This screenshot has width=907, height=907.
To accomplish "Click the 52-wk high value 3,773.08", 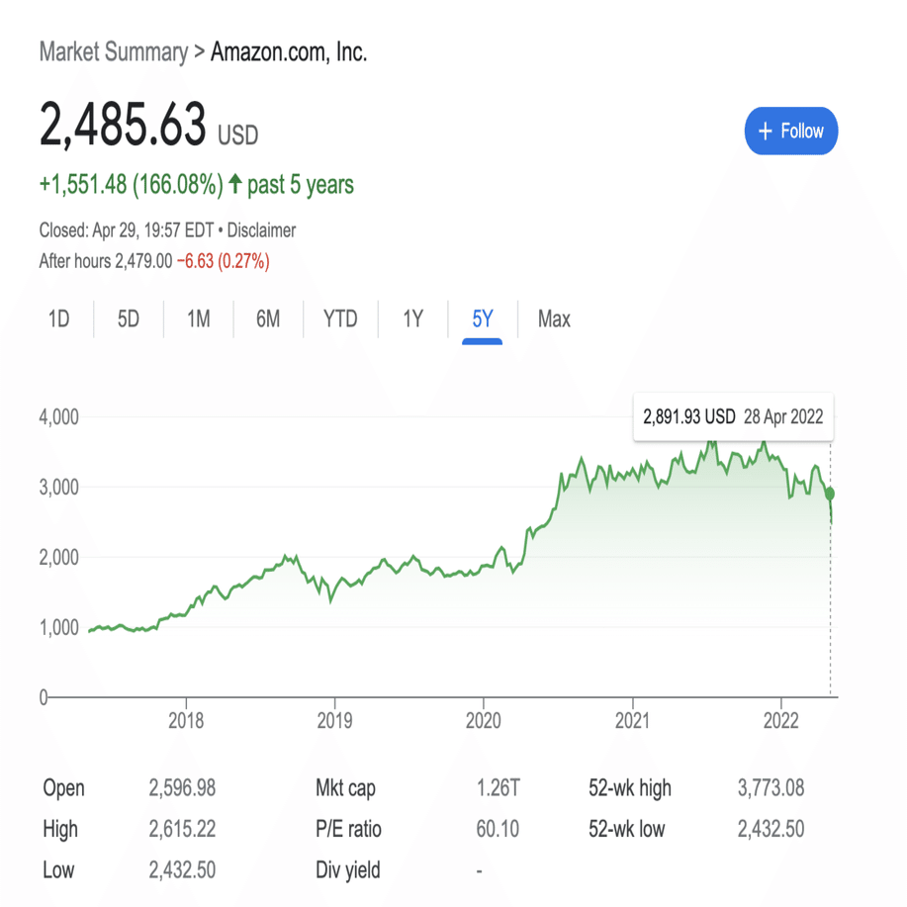I will pyautogui.click(x=773, y=788).
